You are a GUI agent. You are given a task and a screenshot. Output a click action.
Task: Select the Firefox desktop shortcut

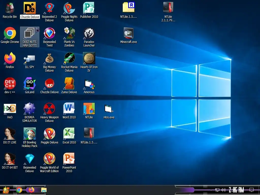click(x=10, y=60)
